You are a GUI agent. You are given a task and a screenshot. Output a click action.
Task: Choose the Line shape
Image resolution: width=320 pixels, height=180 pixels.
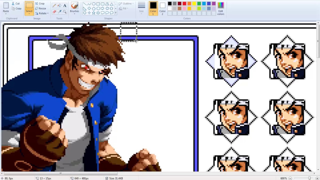tap(85, 4)
